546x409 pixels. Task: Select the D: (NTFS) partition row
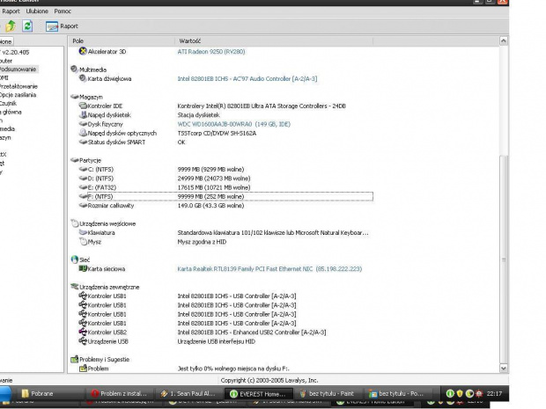(226, 179)
